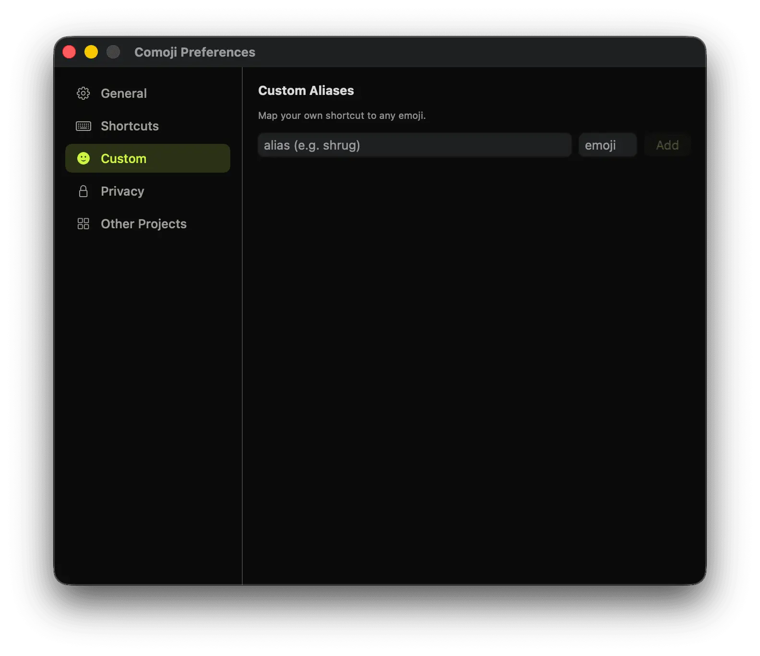
Task: Click the Custom Aliases heading
Action: tap(306, 91)
